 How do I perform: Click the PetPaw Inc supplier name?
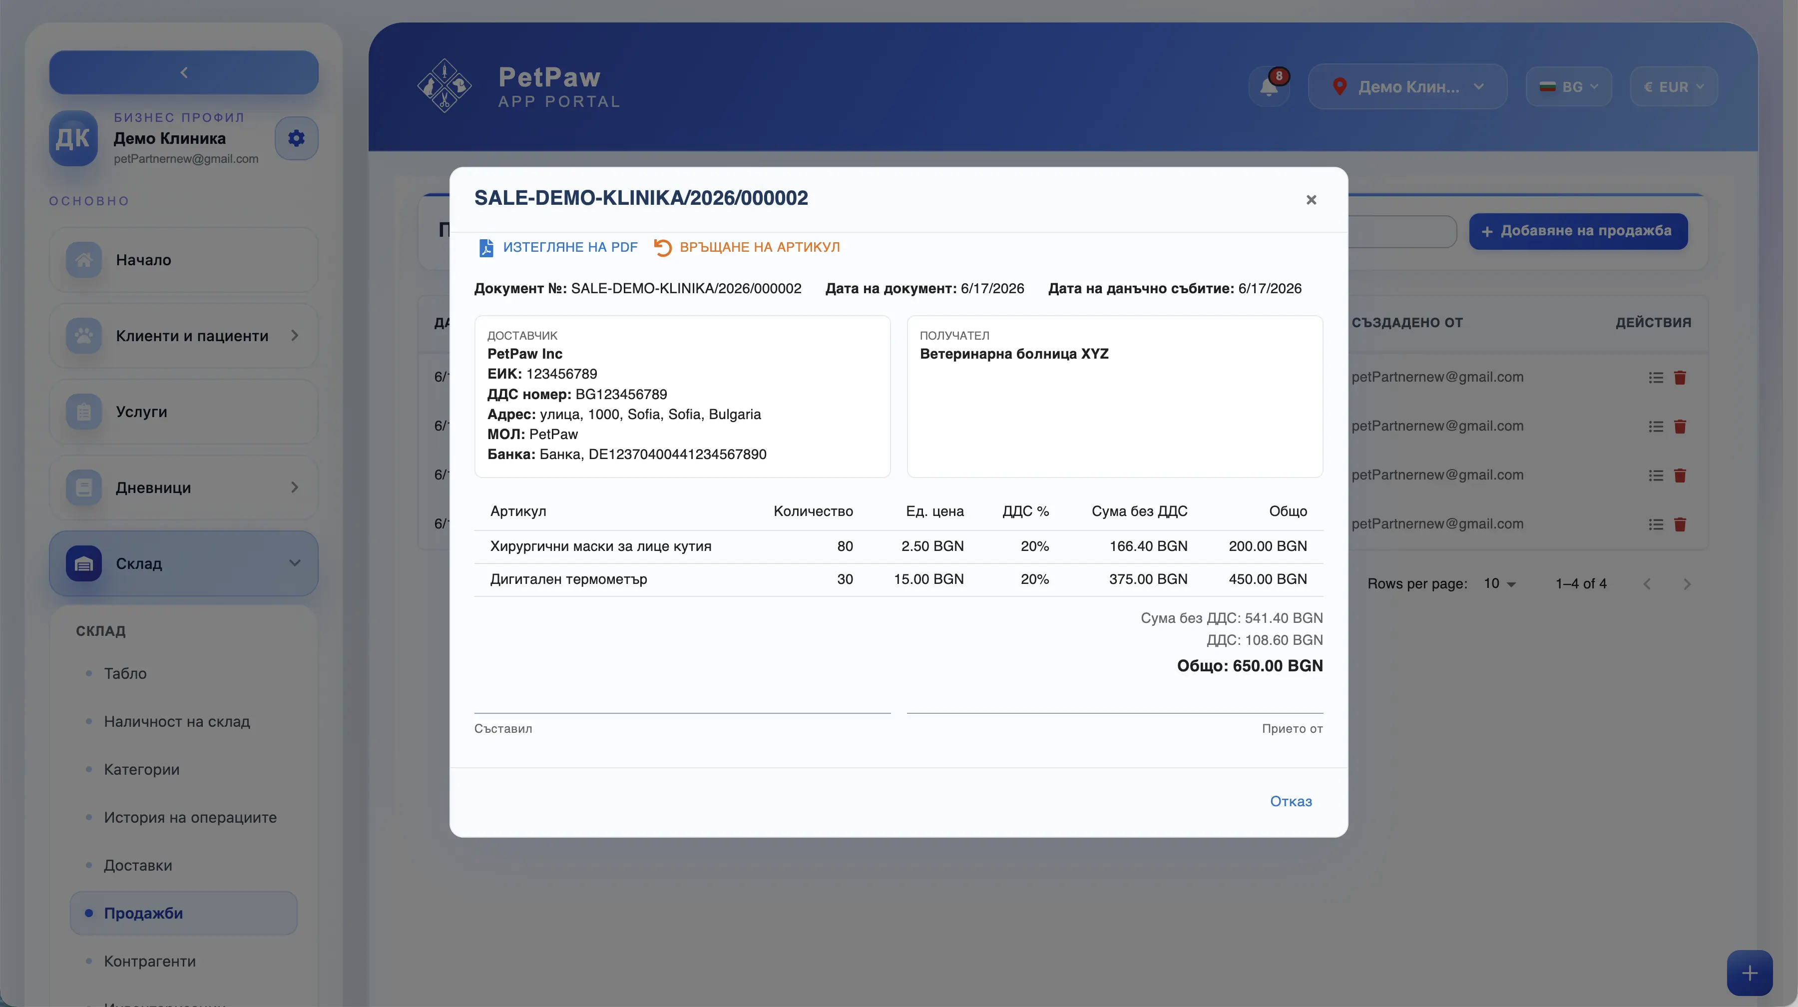click(525, 354)
